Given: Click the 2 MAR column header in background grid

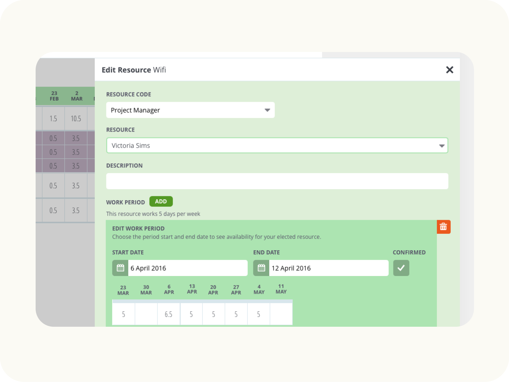Looking at the screenshot, I should tap(77, 96).
